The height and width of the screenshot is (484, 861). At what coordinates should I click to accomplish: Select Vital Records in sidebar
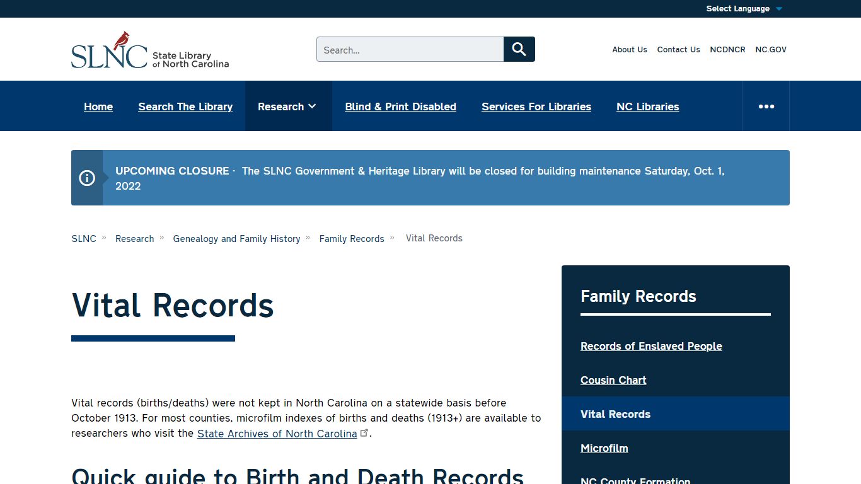[676, 414]
